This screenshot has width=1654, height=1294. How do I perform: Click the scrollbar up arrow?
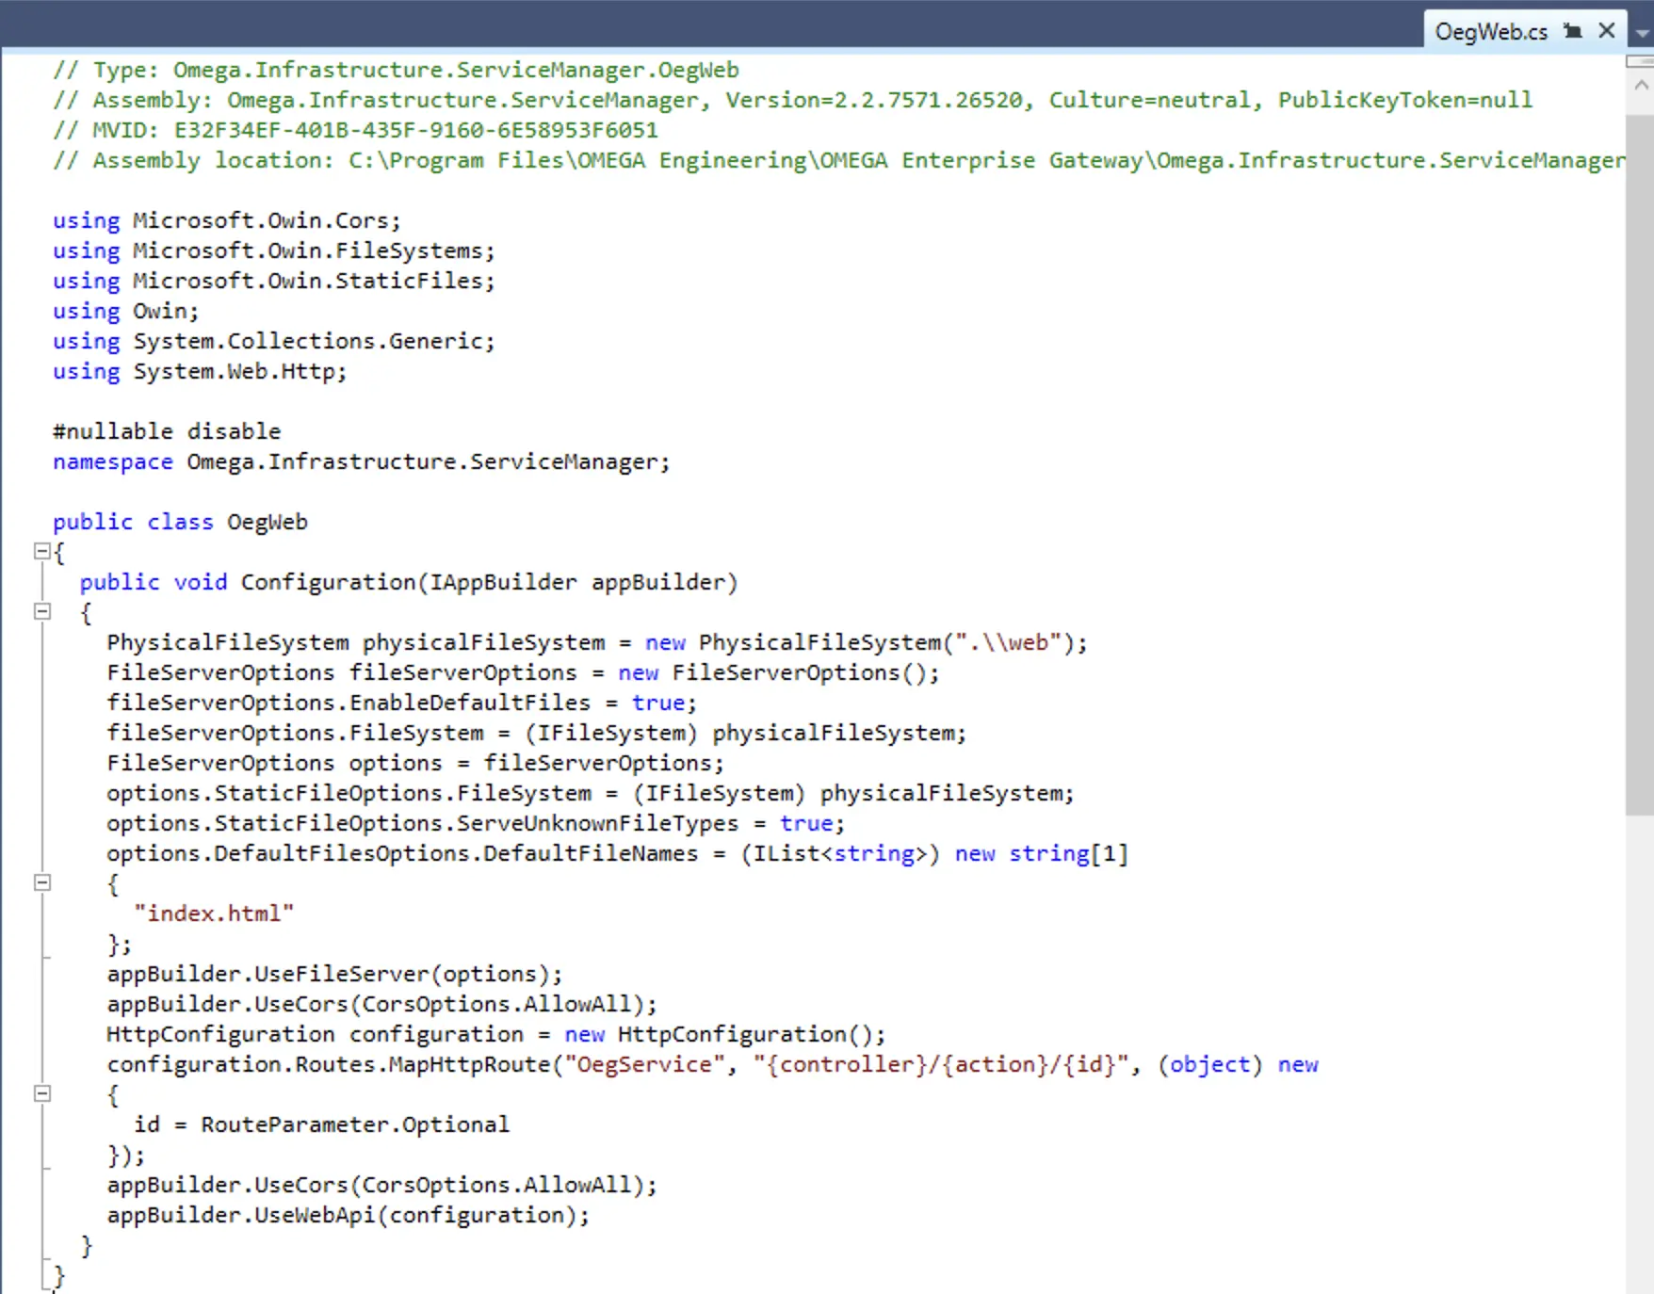[1641, 86]
